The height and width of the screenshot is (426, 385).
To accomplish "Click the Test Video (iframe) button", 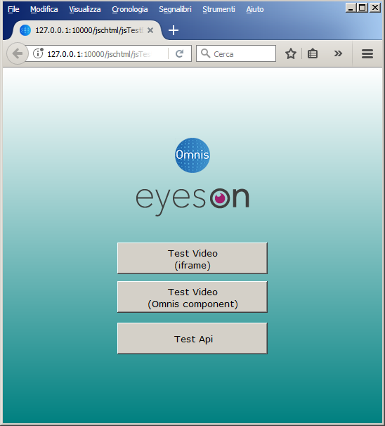I will 192,258.
